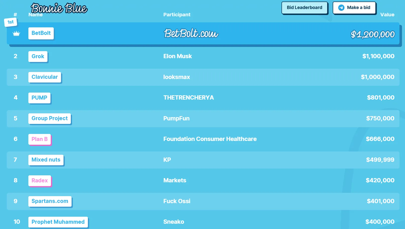Click rank number 9 beside Spartans.com
The image size is (405, 229).
point(16,201)
